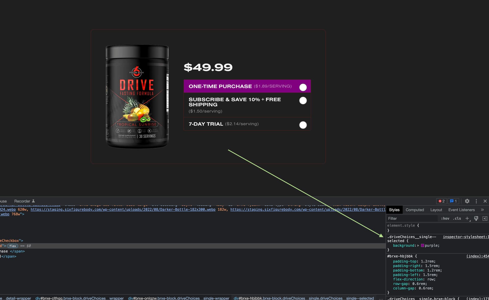The image size is (489, 300).
Task: Click the #brxe-hbjbbk selector text
Action: [400, 256]
